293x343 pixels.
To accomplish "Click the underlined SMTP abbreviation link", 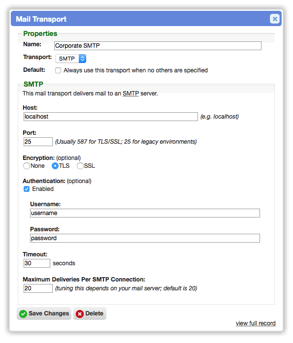I will point(130,94).
